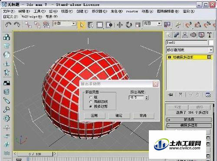This screenshot has width=217, height=161.
Task: Switch to the Motion command panel tab
Action: point(193,35)
